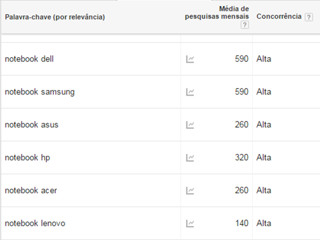Screen dimensions: 320x240
Task: Click the 320 searches value for hp
Action: coord(241,157)
